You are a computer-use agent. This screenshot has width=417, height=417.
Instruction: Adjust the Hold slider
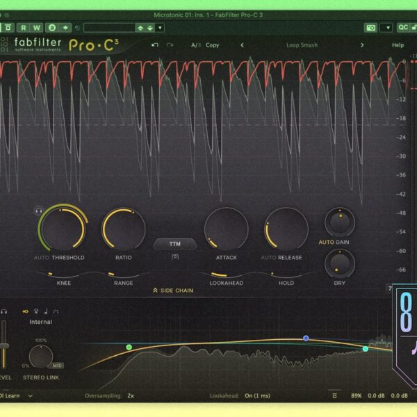(286, 275)
